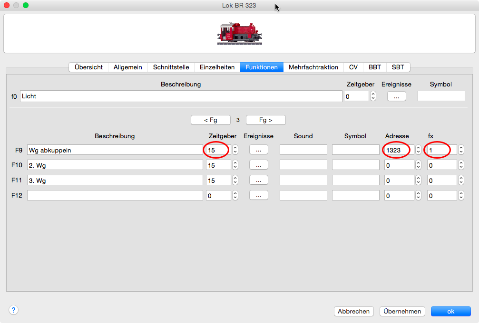
Task: Click the empty F12 description field
Action: click(115, 195)
